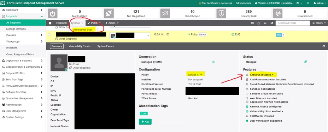The width and height of the screenshot is (328, 132).
Task: Click the User Verification supported shield icon
Action: tap(247, 121)
